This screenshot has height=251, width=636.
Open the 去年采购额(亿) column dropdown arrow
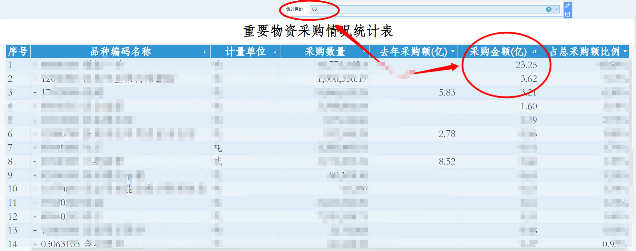453,51
